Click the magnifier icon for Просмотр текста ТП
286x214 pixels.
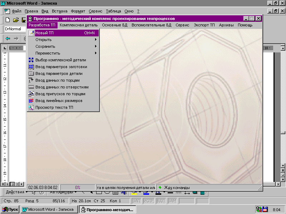coord(31,107)
